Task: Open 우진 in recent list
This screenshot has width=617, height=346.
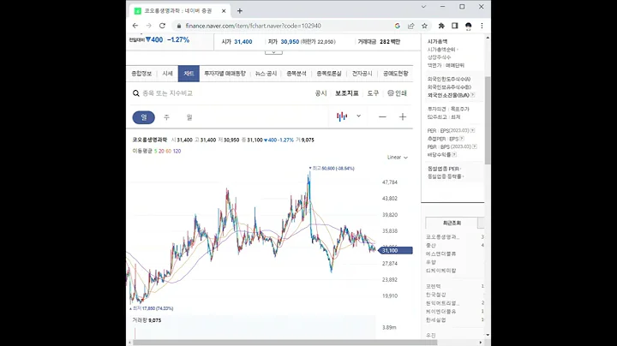Action: [430, 336]
